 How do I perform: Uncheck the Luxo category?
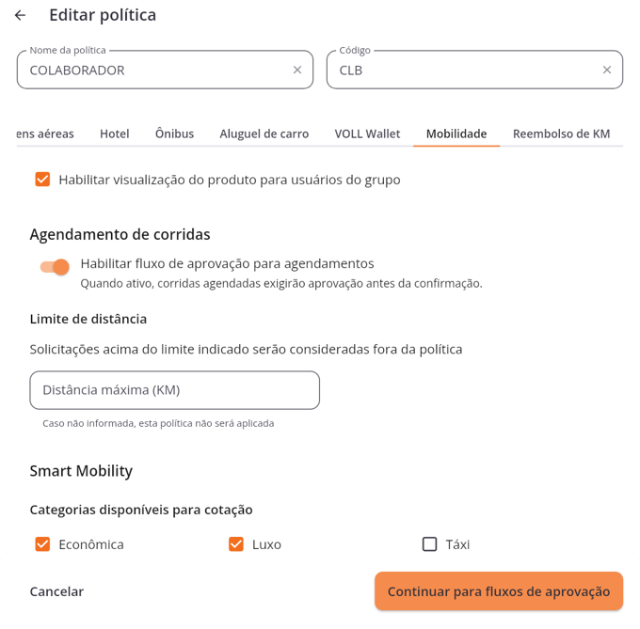[x=236, y=544]
